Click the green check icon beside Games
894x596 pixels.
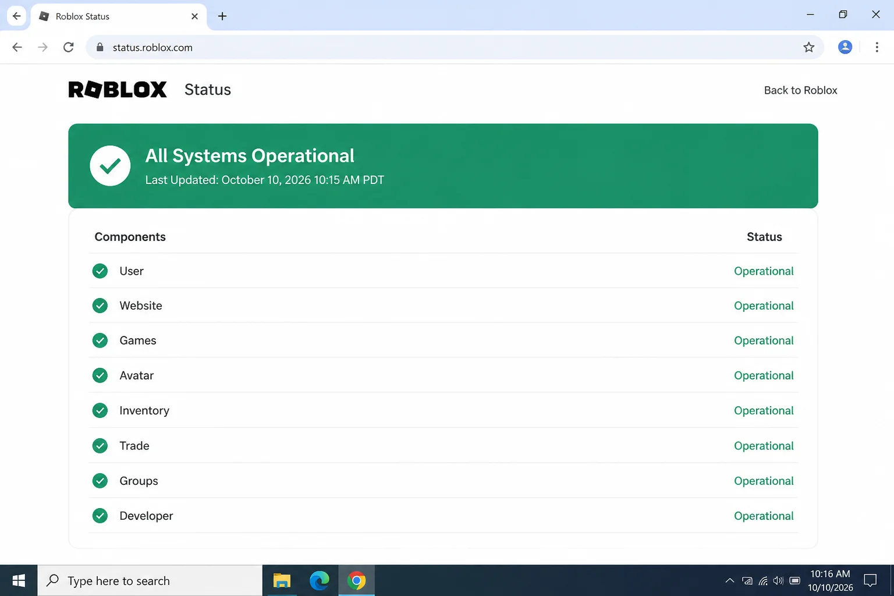100,340
